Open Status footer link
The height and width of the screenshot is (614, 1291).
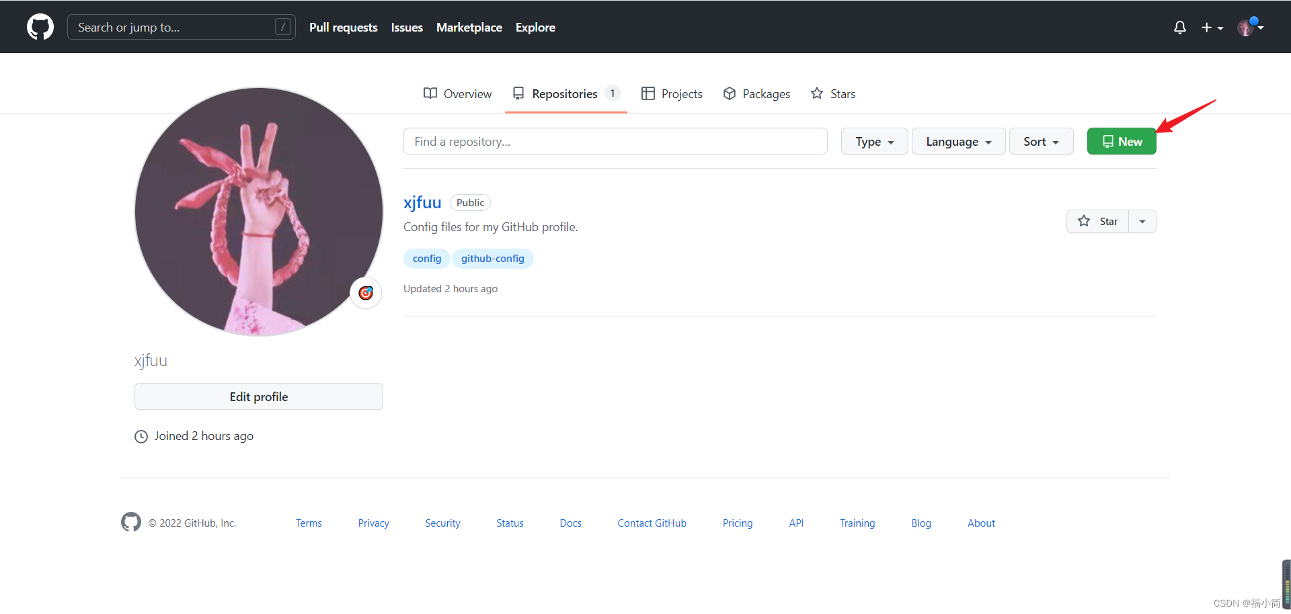pyautogui.click(x=510, y=523)
